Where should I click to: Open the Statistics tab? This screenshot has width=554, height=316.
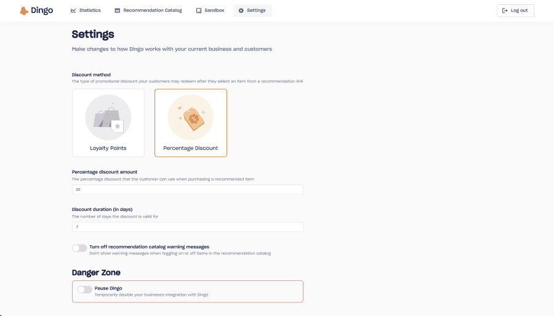(x=86, y=10)
